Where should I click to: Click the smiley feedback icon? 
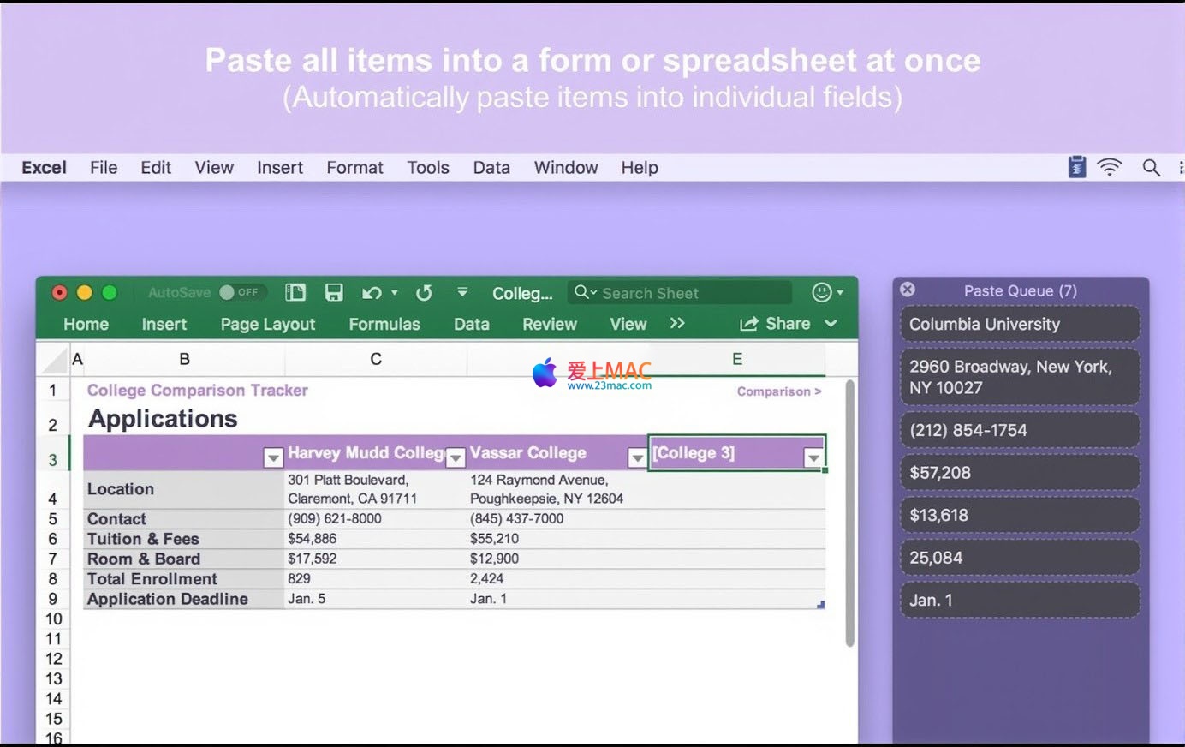[821, 293]
